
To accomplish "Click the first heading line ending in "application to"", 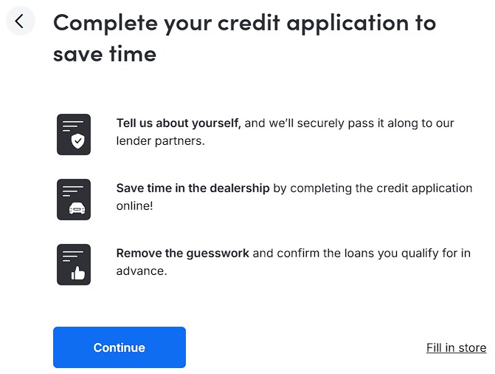I will [x=244, y=22].
